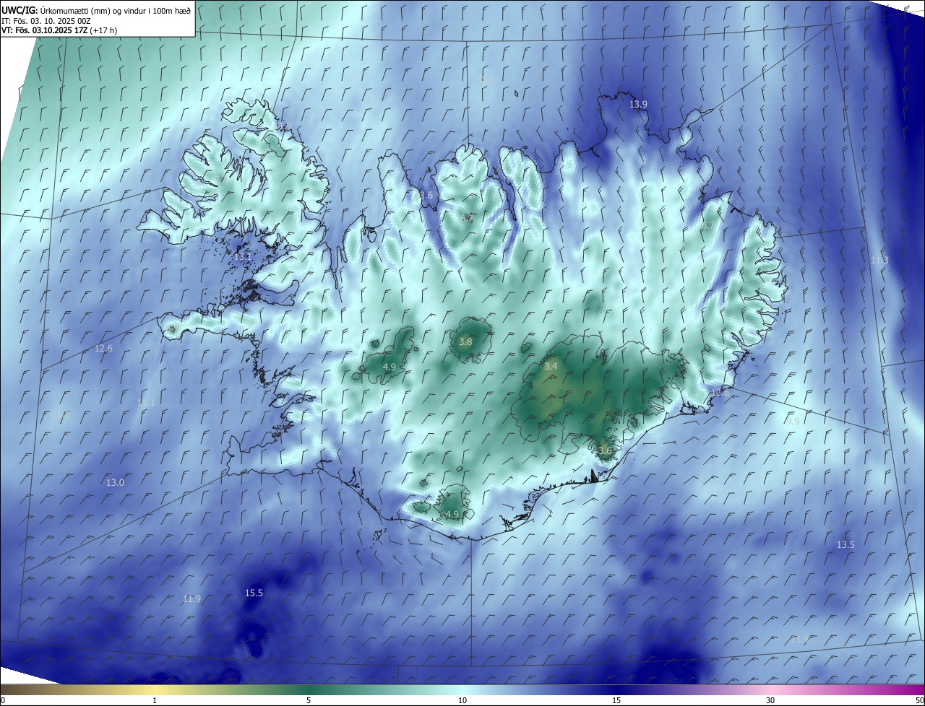This screenshot has height=706, width=925.
Task: Click the "VT: Fös. 03.10.2025 17Z (+17 h)" line
Action: 59,30
